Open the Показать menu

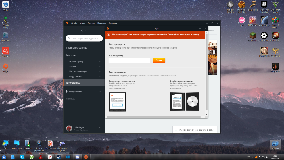[102, 23]
